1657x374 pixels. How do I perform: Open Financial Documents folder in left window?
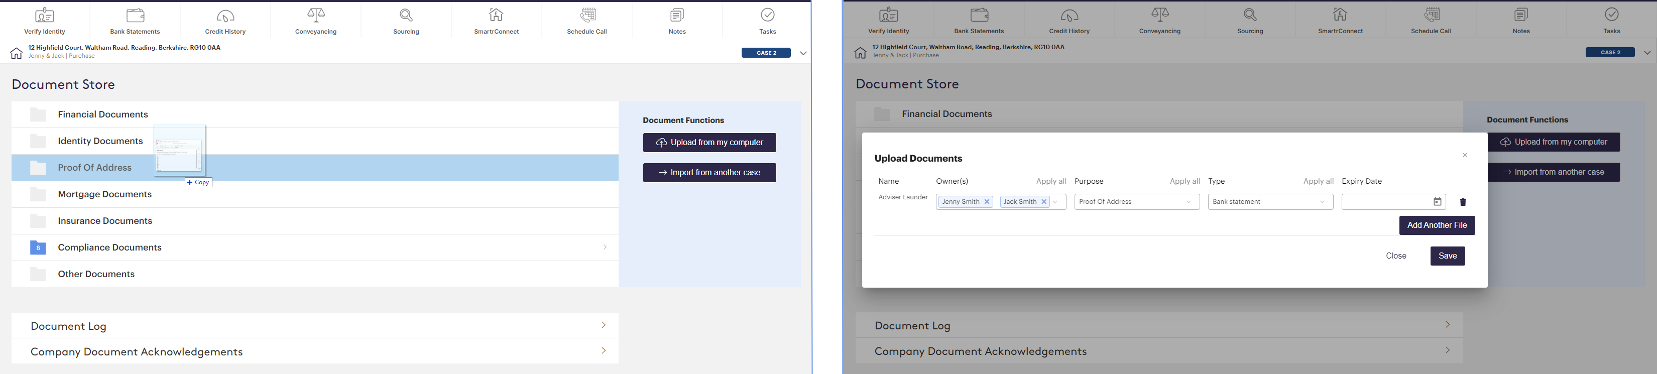[315, 114]
